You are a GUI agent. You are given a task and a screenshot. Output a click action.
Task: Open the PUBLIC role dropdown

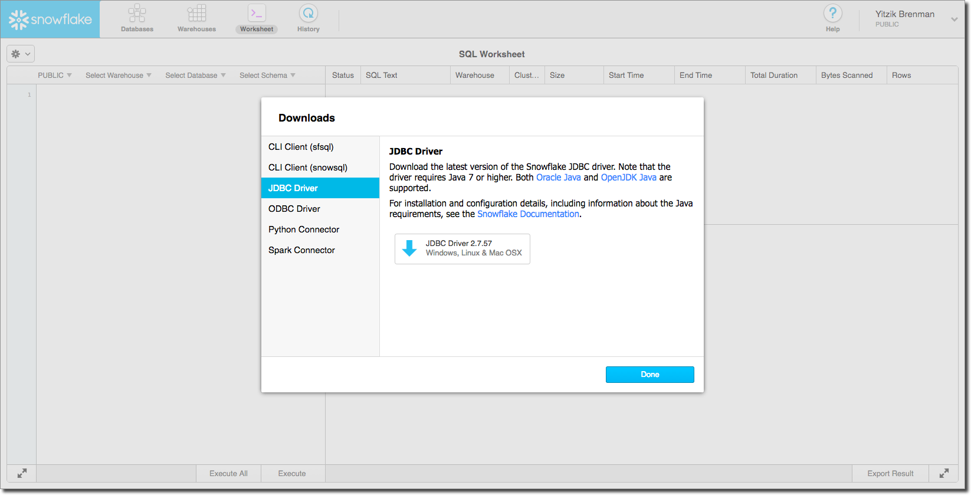pyautogui.click(x=55, y=76)
